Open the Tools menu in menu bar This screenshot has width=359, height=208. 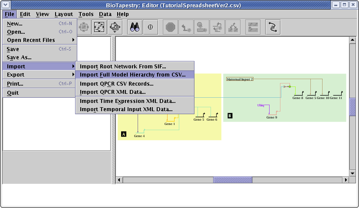(x=86, y=14)
